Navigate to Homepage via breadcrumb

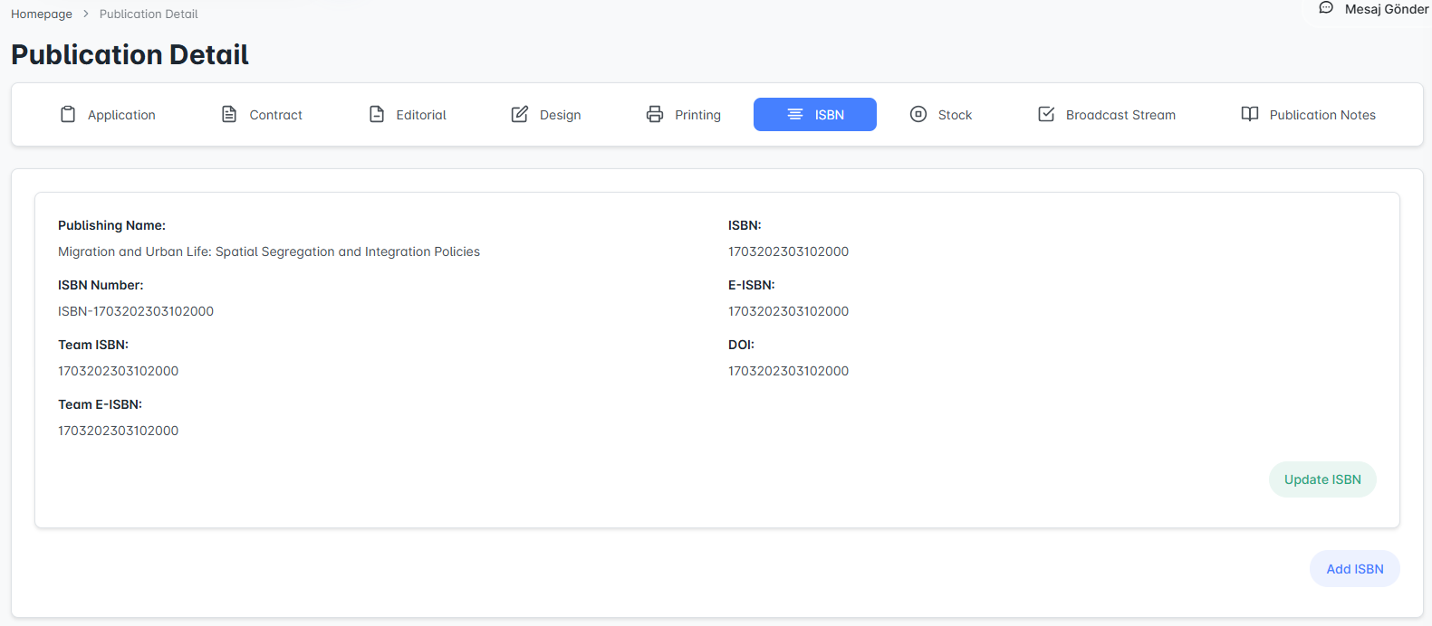click(x=42, y=14)
